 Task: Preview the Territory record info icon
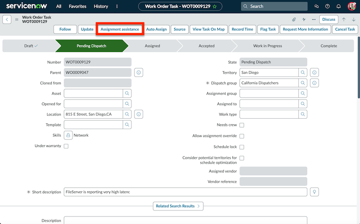tap(314, 72)
